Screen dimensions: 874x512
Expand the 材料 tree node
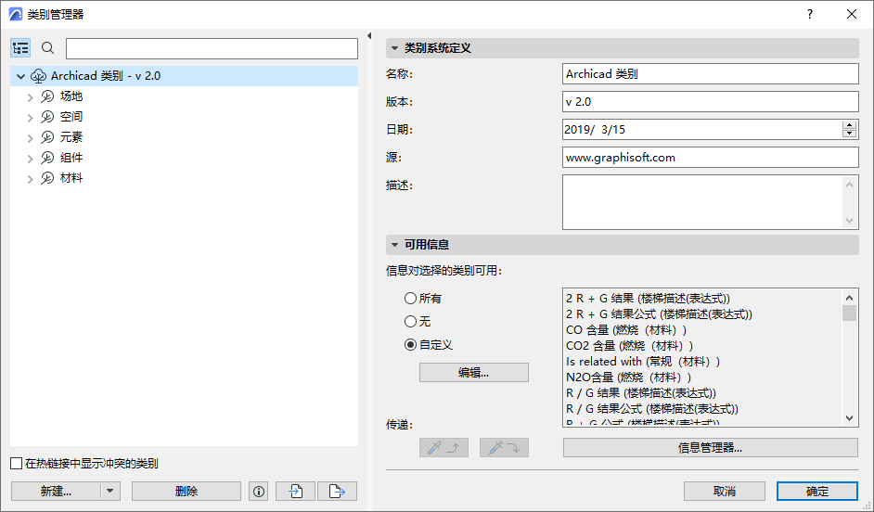click(30, 179)
